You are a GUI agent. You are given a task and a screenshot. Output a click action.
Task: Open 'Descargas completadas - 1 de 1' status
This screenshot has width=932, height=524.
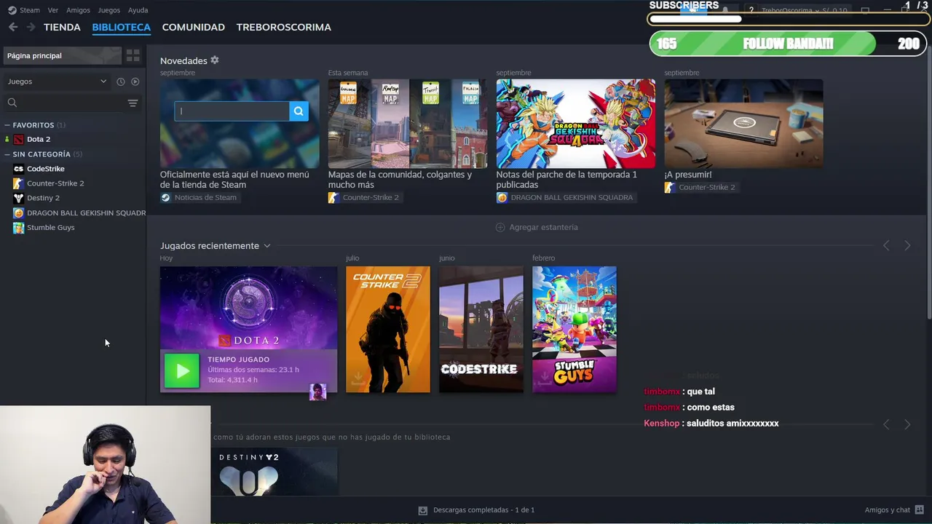click(x=483, y=510)
